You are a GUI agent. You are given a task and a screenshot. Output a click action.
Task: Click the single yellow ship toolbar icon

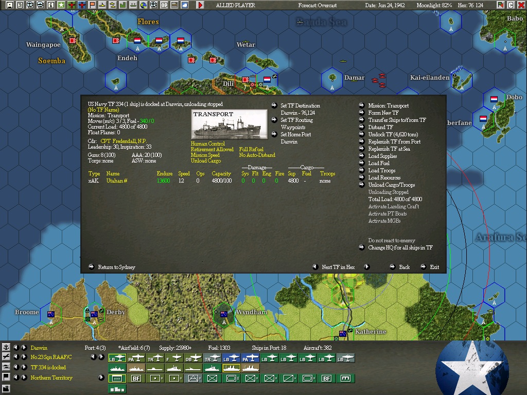[x=102, y=5]
